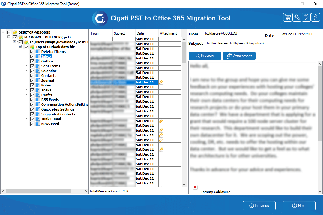Toggle the Top of Outlook data file checkbox
This screenshot has height=215, width=323.
pyautogui.click(x=27, y=47)
